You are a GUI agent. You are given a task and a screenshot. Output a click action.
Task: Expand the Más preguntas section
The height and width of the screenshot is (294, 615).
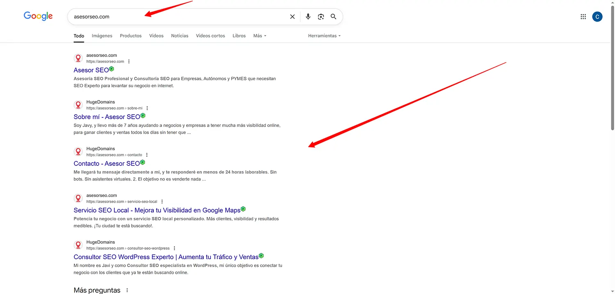point(97,290)
